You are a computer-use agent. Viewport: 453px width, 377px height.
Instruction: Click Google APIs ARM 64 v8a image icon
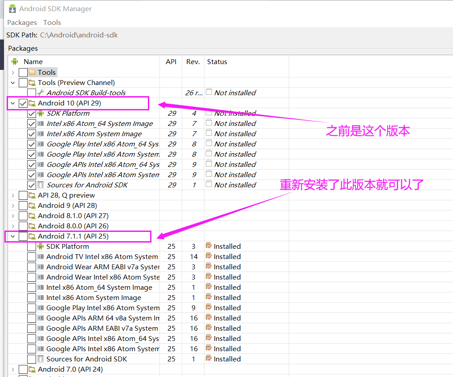pyautogui.click(x=41, y=318)
